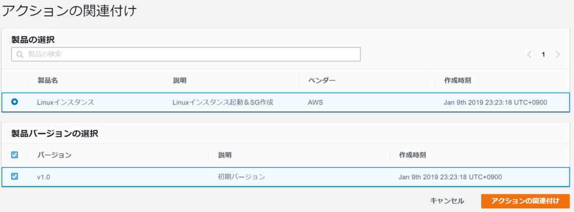This screenshot has width=574, height=212.
Task: Select the Linuxインスタンス radio button
Action: tap(15, 102)
